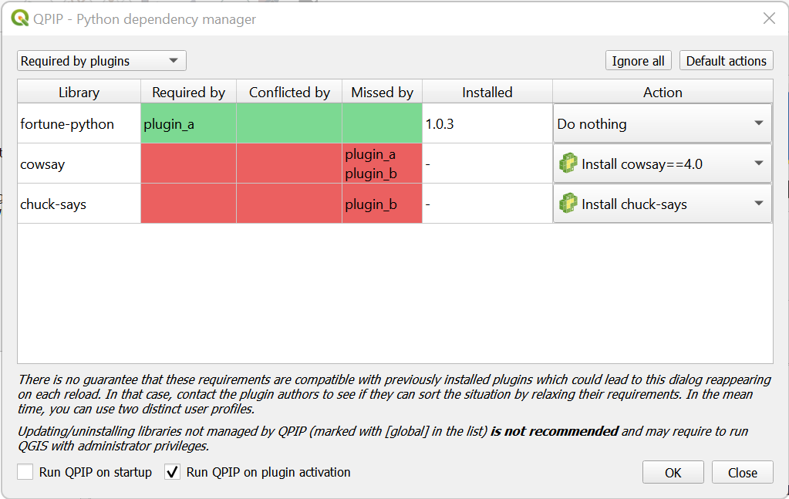The width and height of the screenshot is (789, 499).
Task: Open the Required by plugins filter dropdown
Action: (x=102, y=61)
